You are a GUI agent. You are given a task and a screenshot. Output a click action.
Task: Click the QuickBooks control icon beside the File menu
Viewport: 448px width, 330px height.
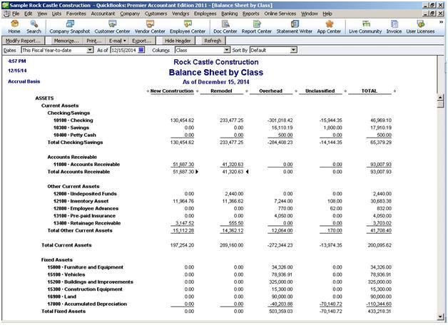(x=7, y=14)
